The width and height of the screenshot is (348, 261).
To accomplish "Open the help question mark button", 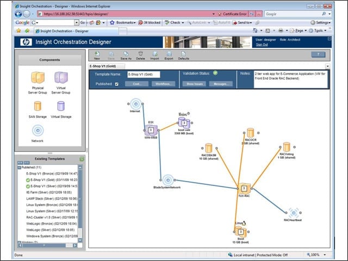I will tap(318, 54).
